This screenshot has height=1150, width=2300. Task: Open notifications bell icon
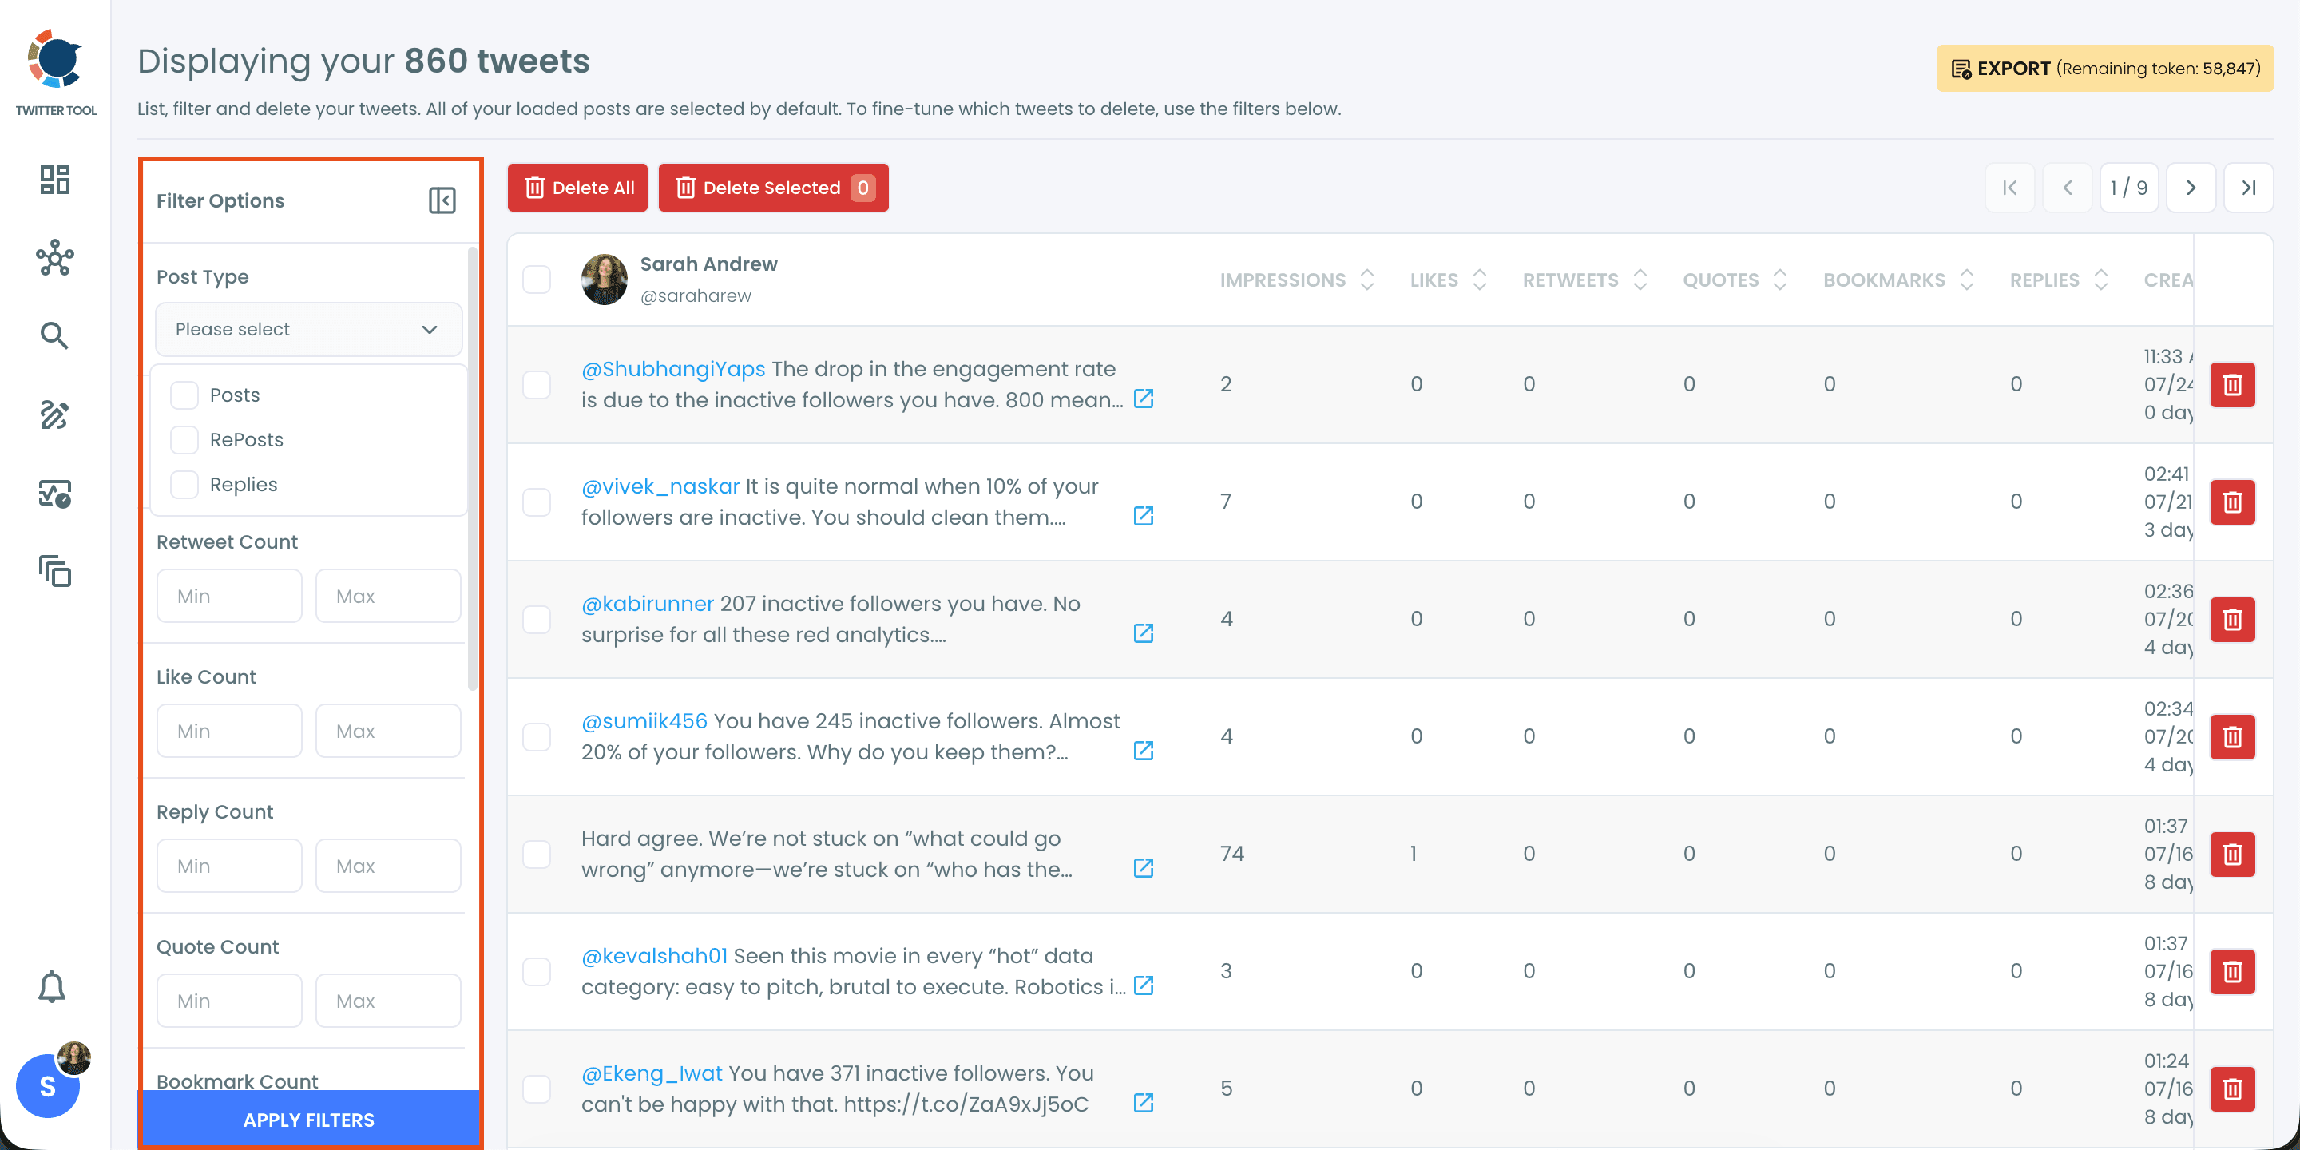coord(52,986)
